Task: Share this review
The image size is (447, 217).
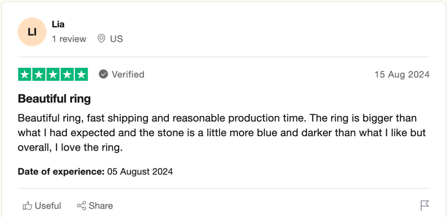Action: (95, 206)
